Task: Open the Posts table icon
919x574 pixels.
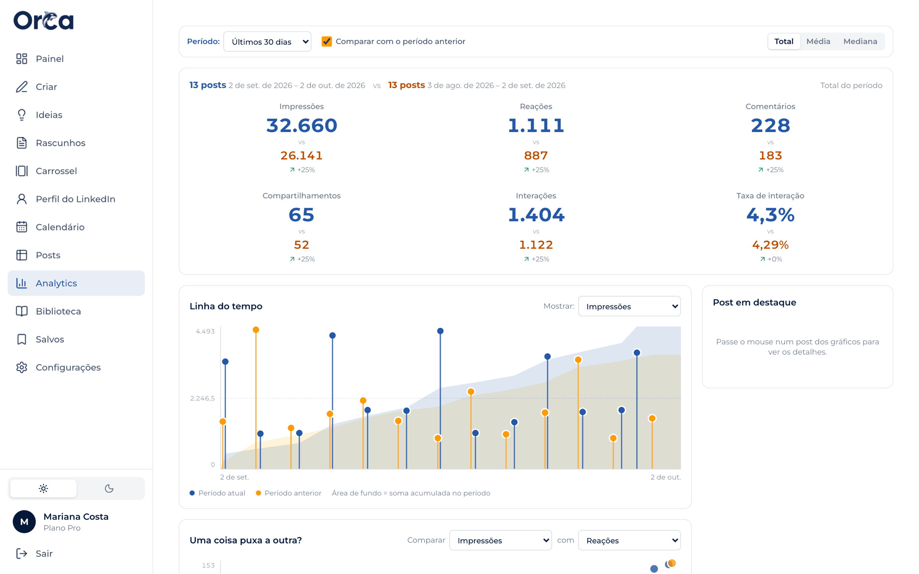Action: [x=22, y=255]
